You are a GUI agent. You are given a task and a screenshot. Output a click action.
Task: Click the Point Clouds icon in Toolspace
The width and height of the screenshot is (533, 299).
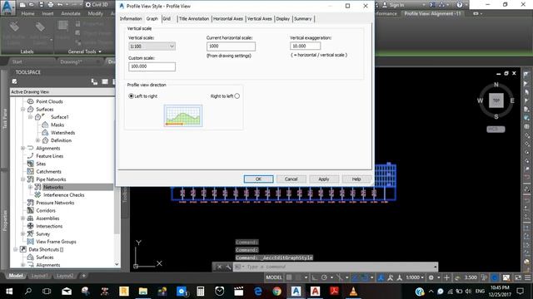[30, 101]
